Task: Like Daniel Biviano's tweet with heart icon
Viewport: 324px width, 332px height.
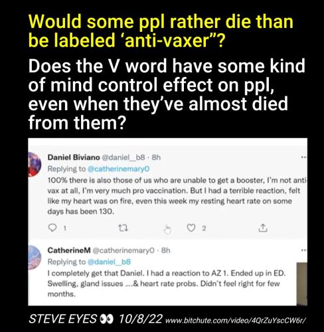Action: coord(191,228)
